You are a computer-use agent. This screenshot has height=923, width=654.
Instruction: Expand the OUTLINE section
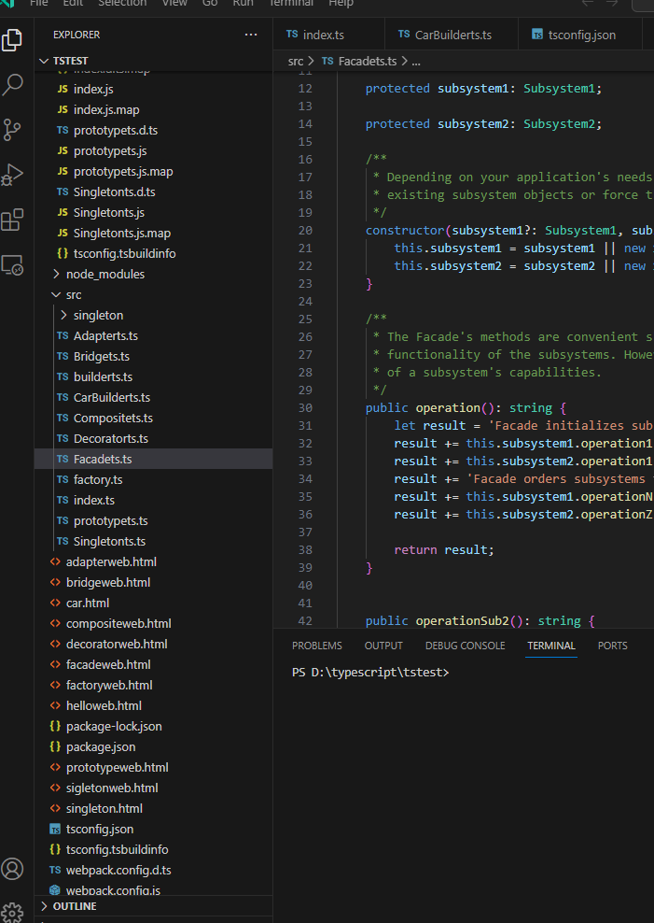[75, 906]
